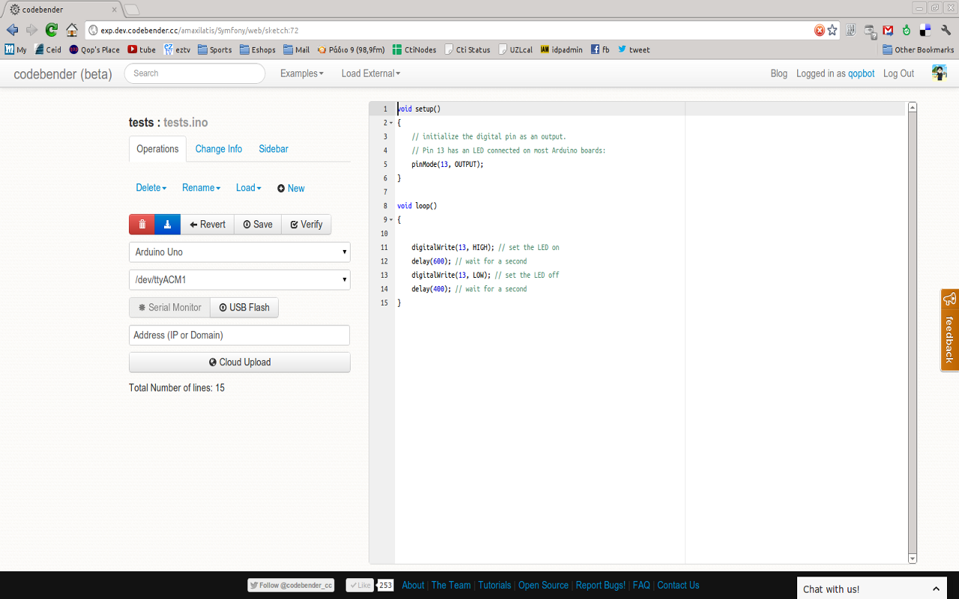Click the browser forward arrow
The height and width of the screenshot is (599, 959).
(x=31, y=30)
